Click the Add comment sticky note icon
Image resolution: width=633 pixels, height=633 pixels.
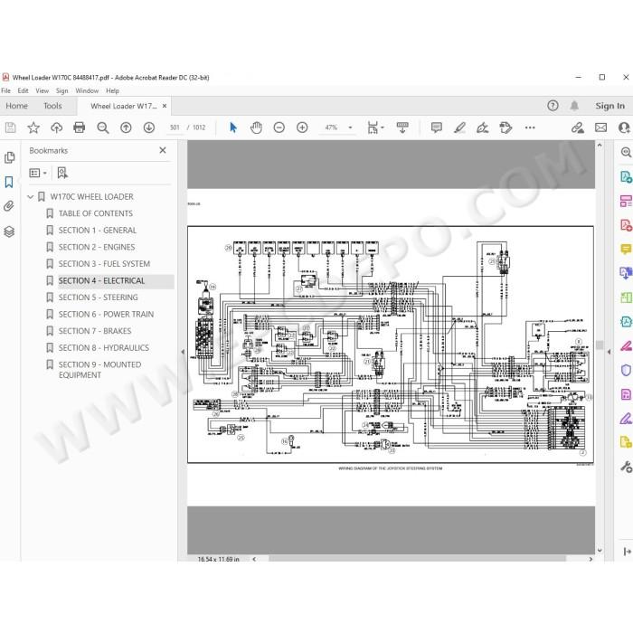(437, 128)
